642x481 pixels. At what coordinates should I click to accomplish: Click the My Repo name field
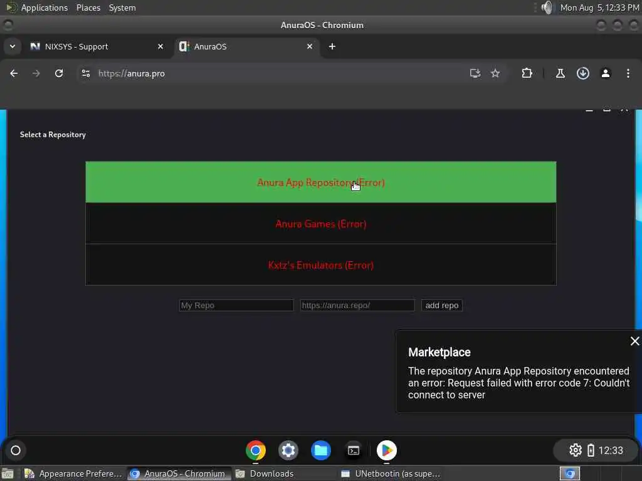[x=236, y=306]
